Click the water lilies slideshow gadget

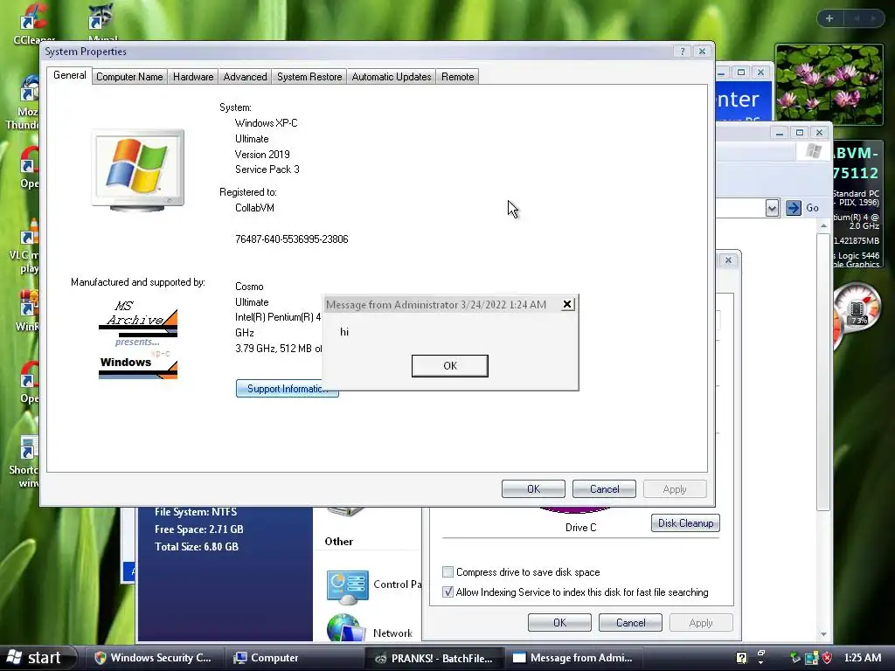coord(829,85)
